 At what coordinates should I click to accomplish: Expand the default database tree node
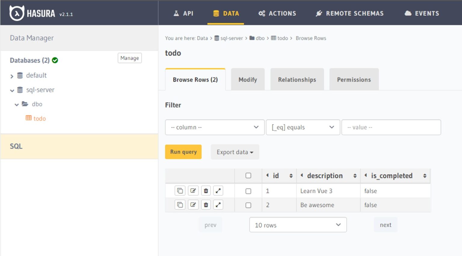click(x=12, y=76)
